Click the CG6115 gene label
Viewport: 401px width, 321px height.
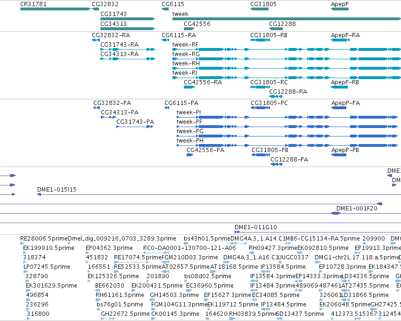pyautogui.click(x=173, y=4)
